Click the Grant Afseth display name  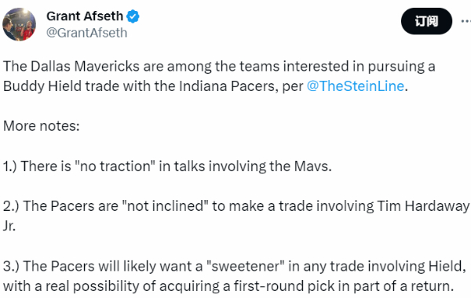(85, 16)
